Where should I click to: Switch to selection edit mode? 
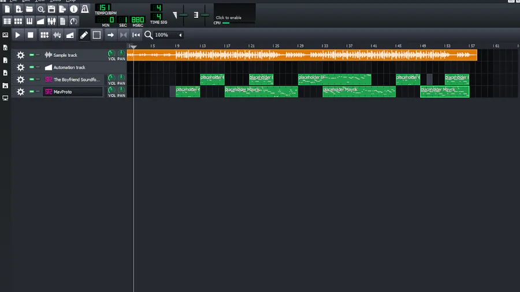96,35
